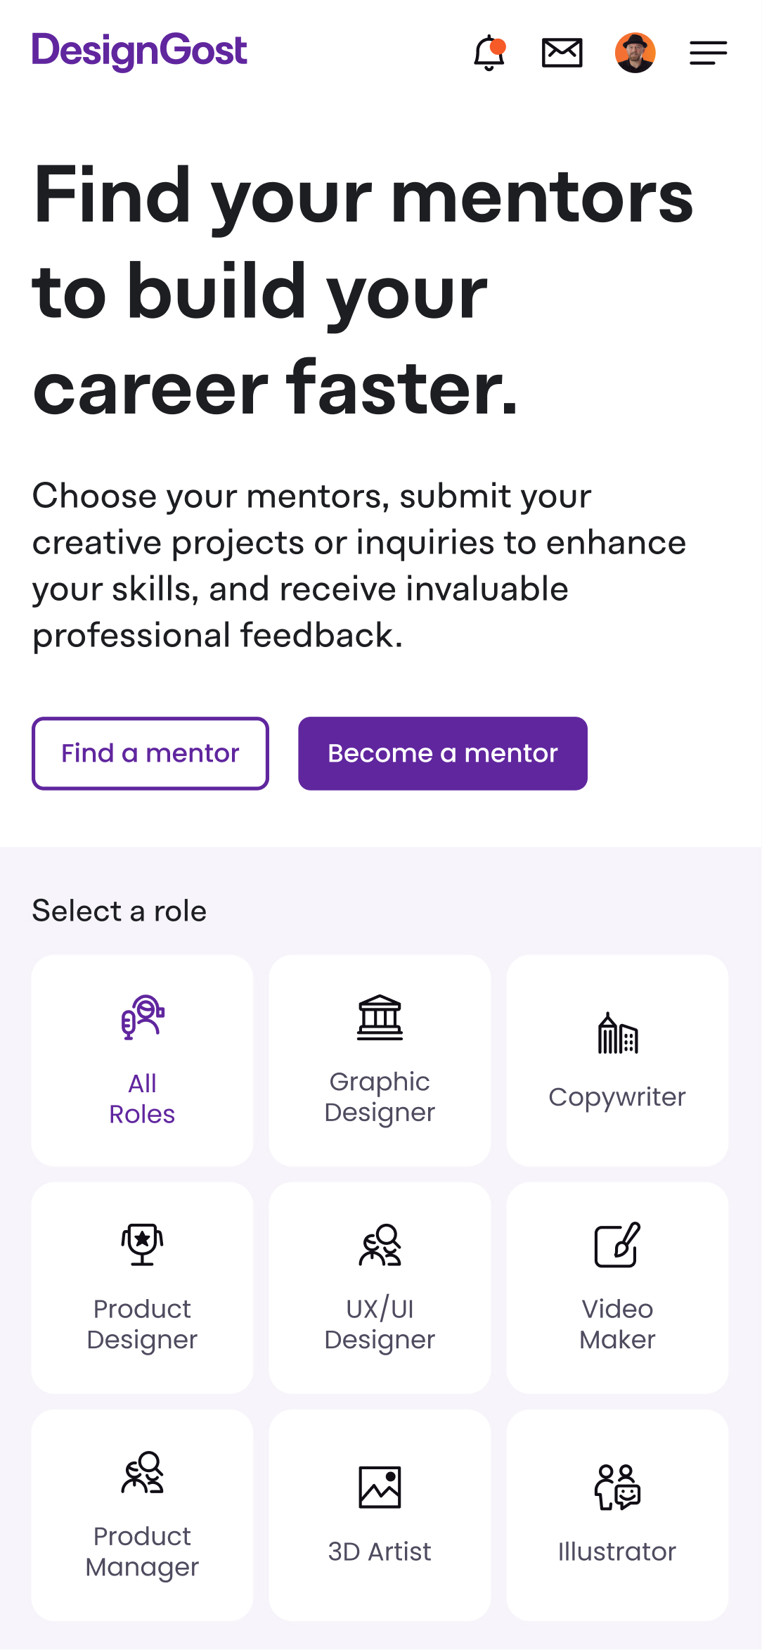Choose the Graphic Designer building icon

coord(380,1017)
